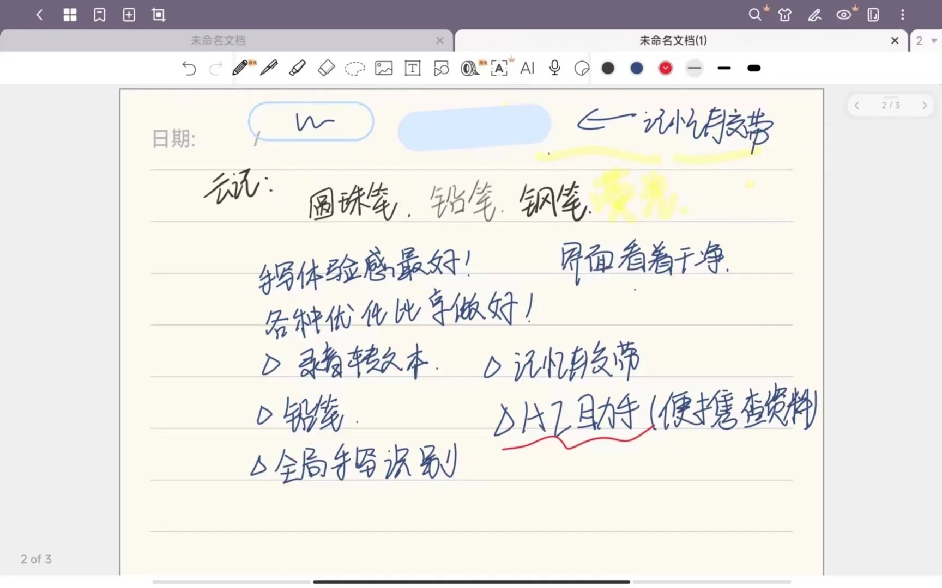Viewport: 942px width, 588px height.
Task: Open the AI assistant
Action: point(527,68)
